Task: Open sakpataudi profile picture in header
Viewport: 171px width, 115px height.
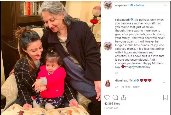Action: point(108,5)
